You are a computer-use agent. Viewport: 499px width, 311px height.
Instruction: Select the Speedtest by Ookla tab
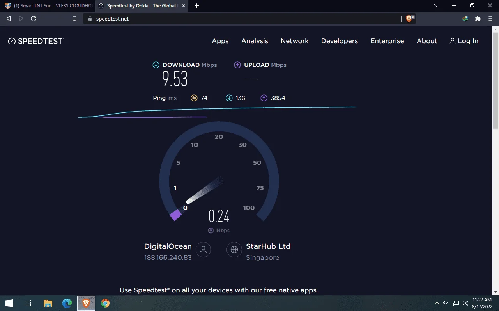pyautogui.click(x=142, y=6)
